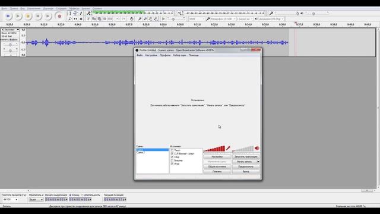Image resolution: width=380 pixels, height=214 pixels.
Task: Click the red Record button in Audacity
Action: point(59,16)
